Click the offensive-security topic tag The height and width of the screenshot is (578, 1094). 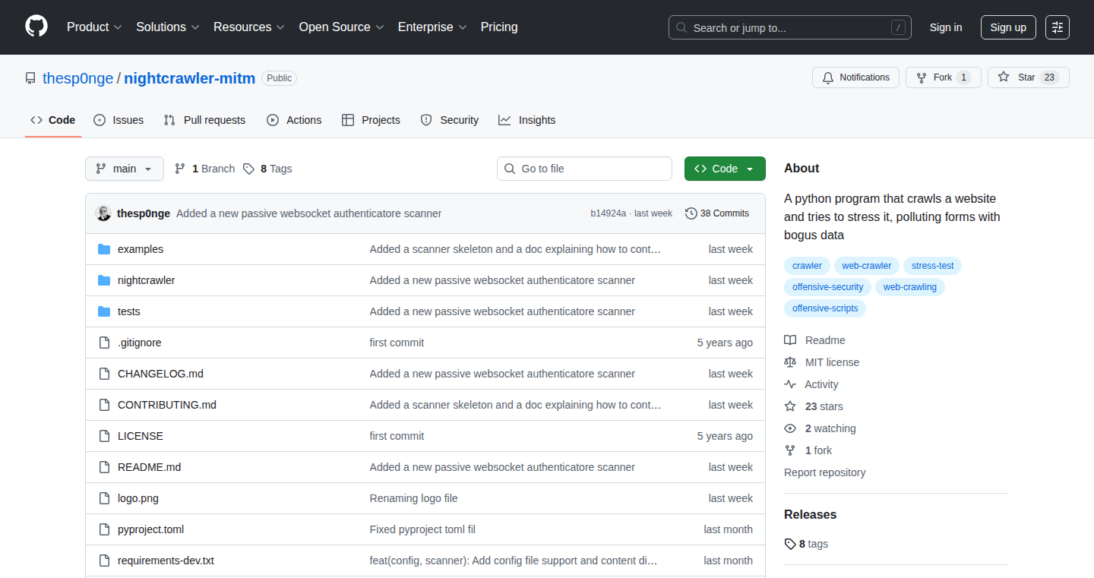(828, 287)
